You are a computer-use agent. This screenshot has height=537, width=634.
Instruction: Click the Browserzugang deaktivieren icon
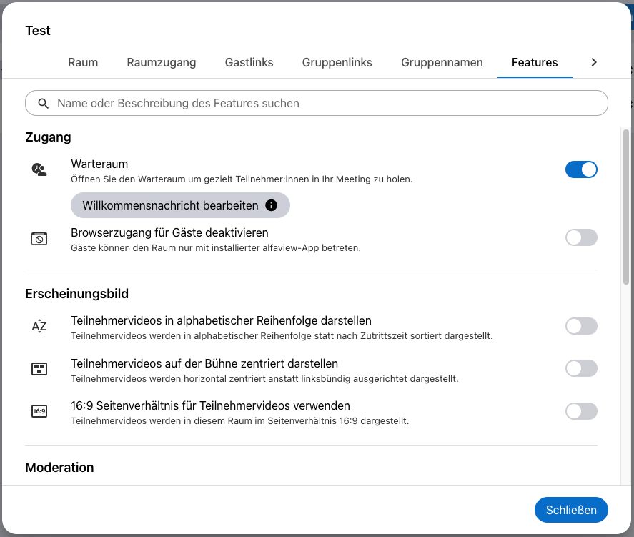pos(39,238)
